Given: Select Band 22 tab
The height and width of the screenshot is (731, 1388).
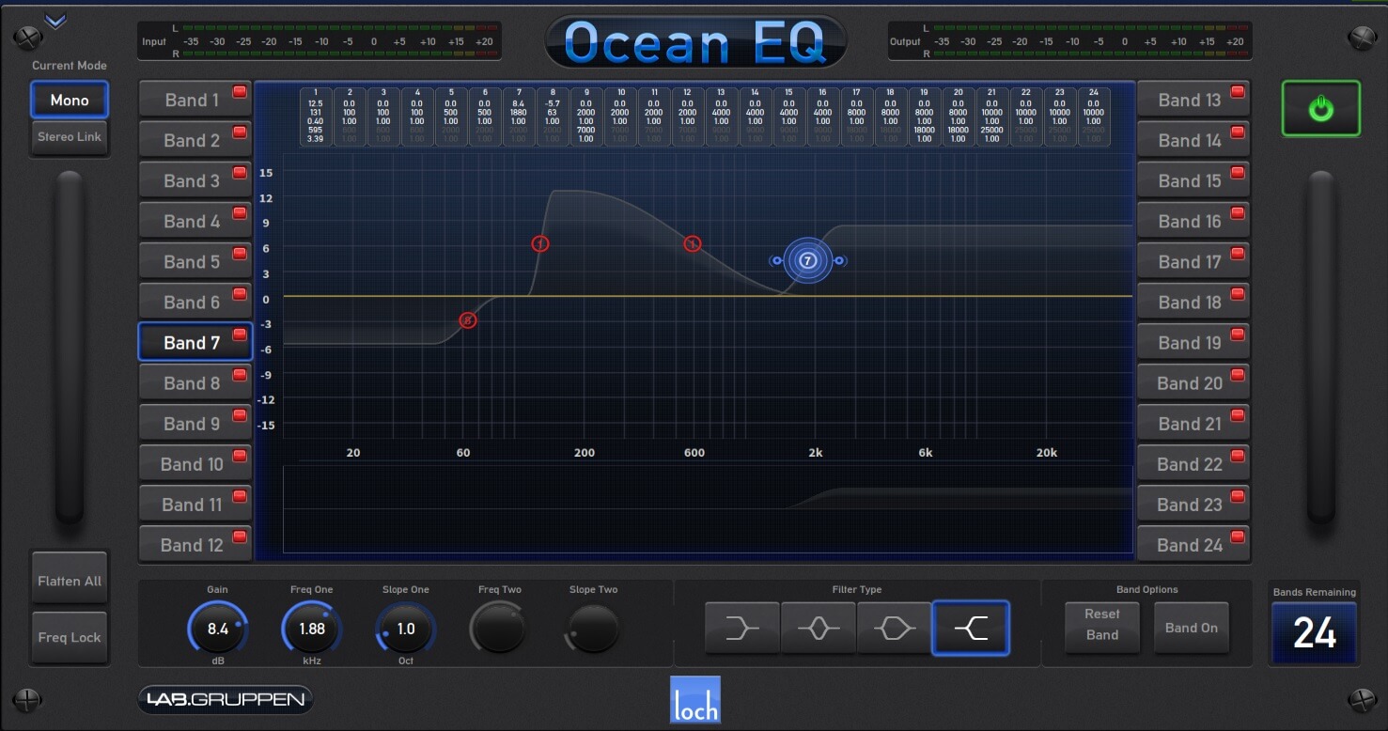Looking at the screenshot, I should 1193,463.
